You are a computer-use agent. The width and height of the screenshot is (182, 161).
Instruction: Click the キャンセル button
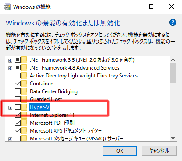(159, 150)
